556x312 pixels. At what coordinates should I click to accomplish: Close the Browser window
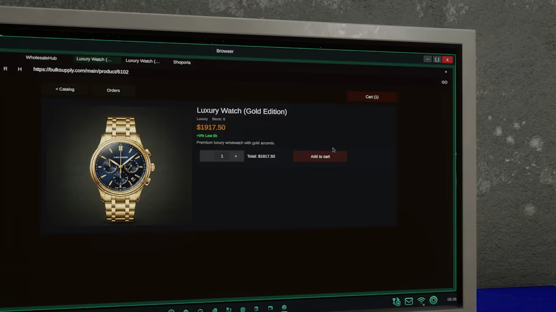(x=448, y=60)
